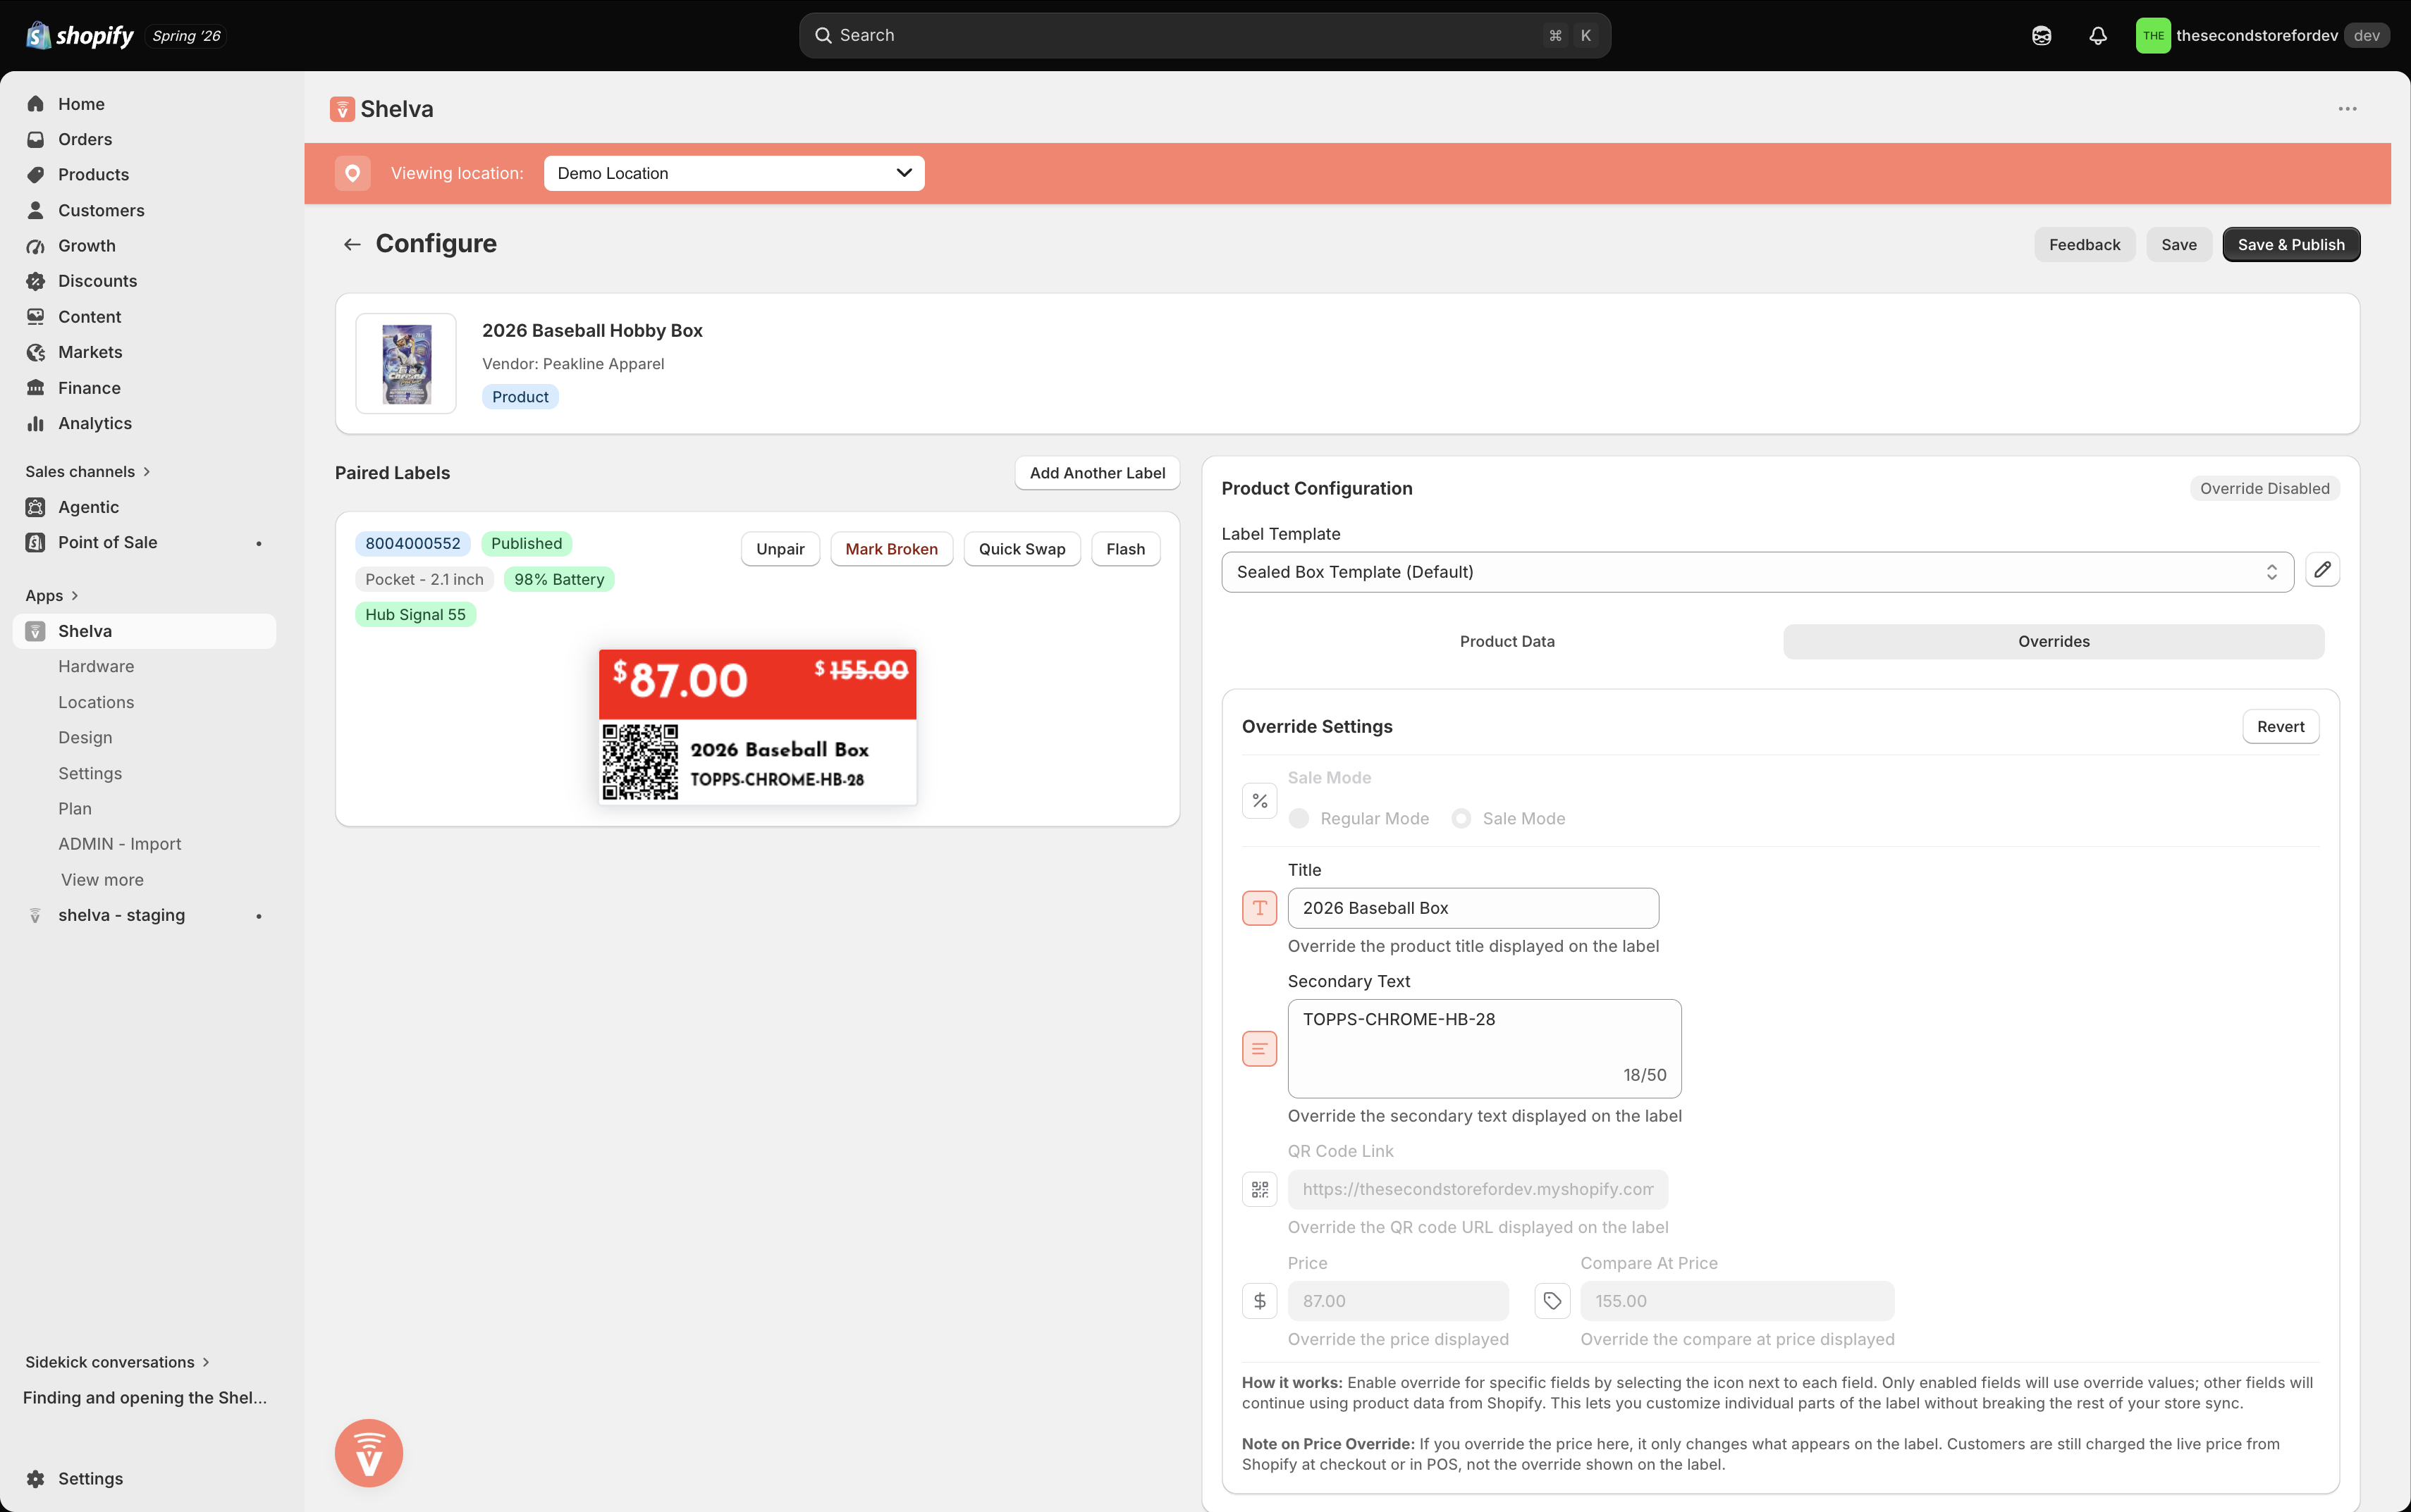Select the Regular Mode radio button
The height and width of the screenshot is (1512, 2411).
pos(1299,818)
